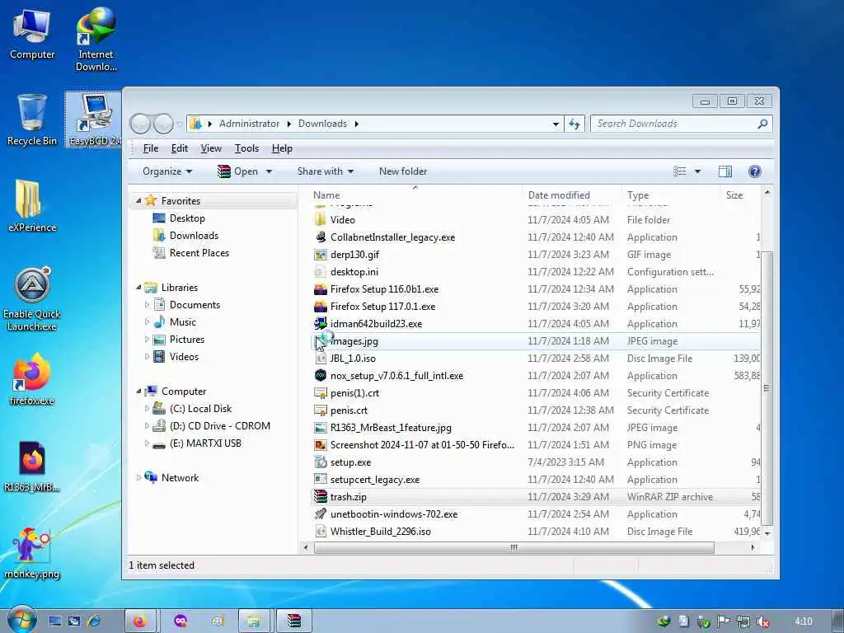Select the JBL_1.0.iso file

(353, 359)
